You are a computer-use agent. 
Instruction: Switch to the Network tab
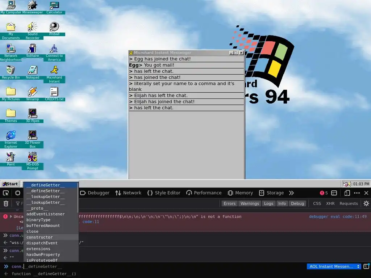pyautogui.click(x=128, y=193)
